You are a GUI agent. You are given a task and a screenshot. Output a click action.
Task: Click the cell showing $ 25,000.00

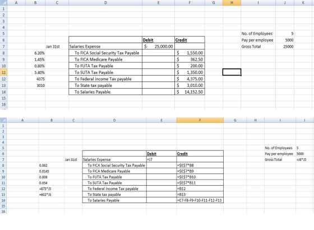158,47
